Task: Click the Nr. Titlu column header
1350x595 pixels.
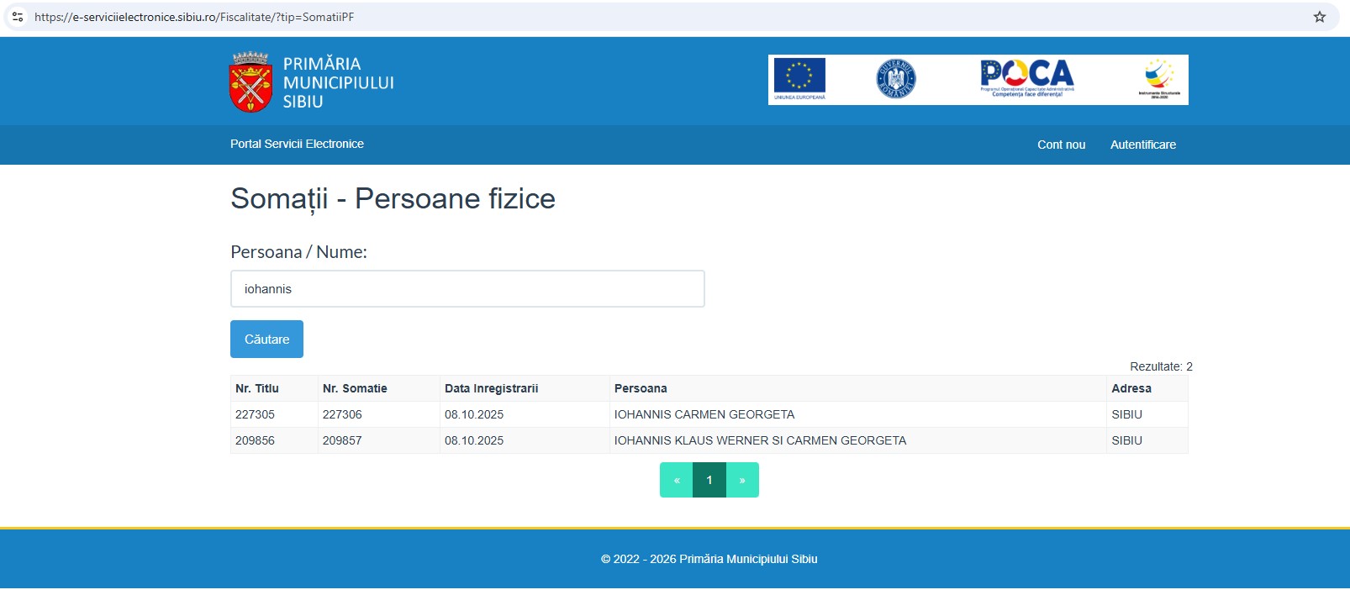Action: [x=257, y=388]
